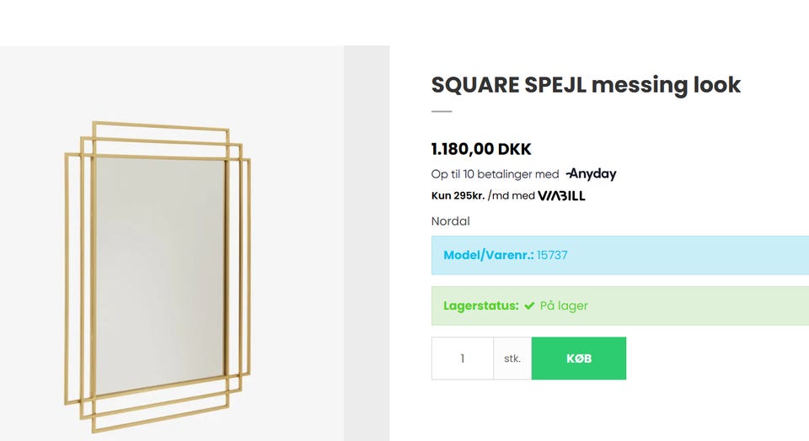Click the ViaBill logo
This screenshot has height=441, width=809.
point(561,196)
